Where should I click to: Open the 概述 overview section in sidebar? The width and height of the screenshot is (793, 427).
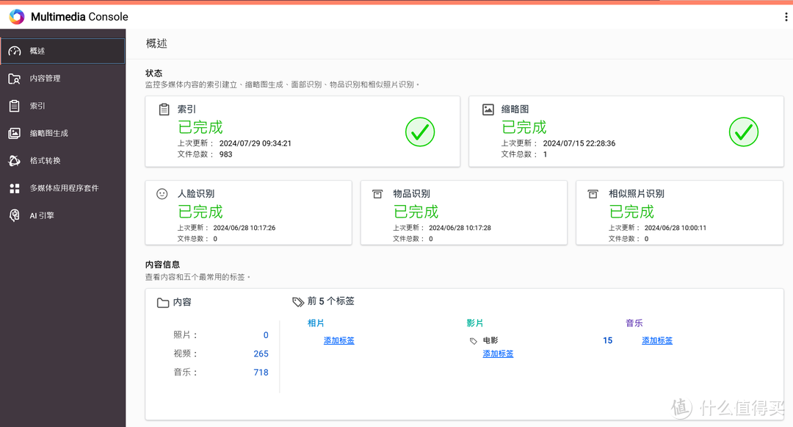35,51
